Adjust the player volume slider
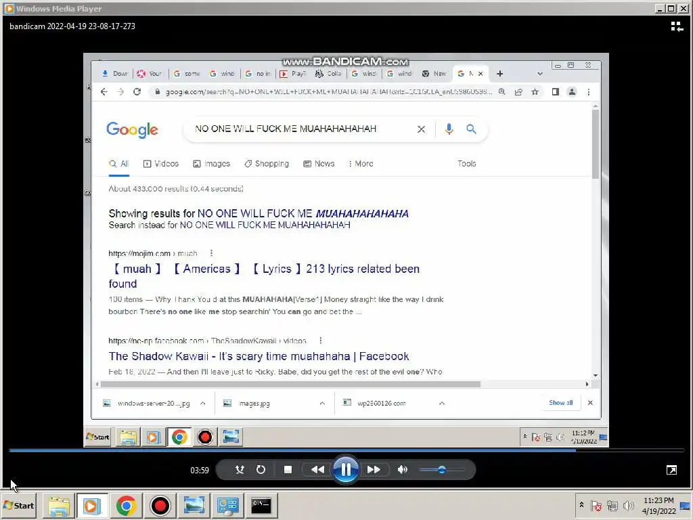 click(x=441, y=470)
